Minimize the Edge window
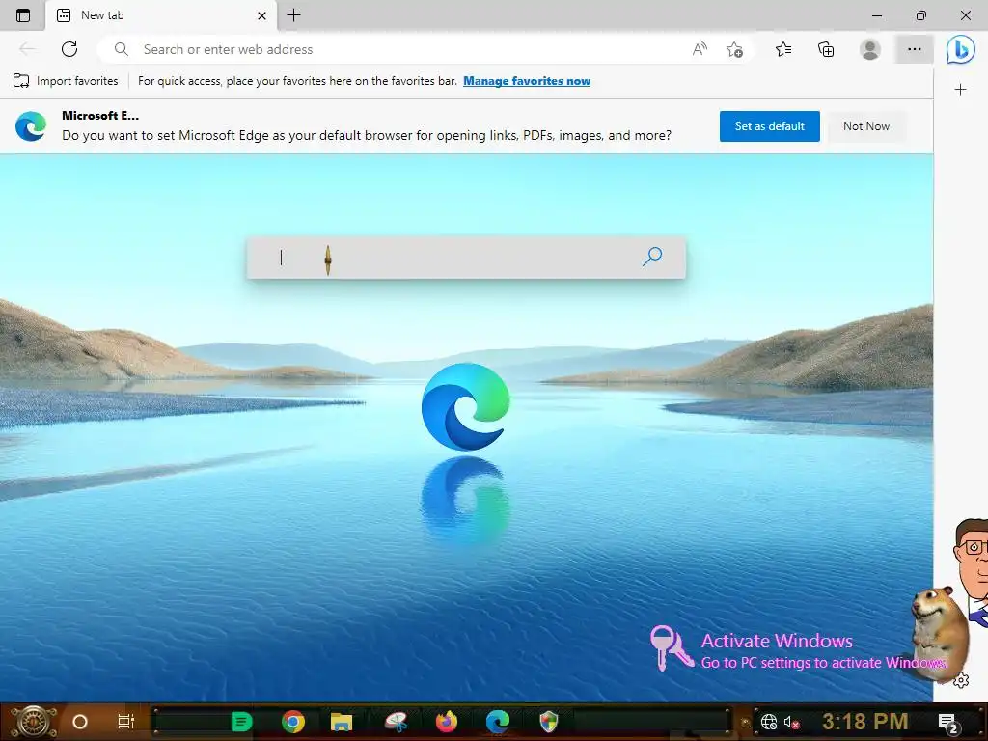Image resolution: width=988 pixels, height=741 pixels. (x=876, y=15)
